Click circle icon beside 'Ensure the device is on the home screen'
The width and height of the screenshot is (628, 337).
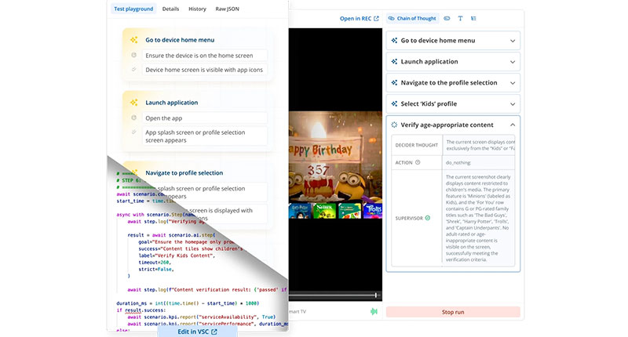click(x=133, y=55)
